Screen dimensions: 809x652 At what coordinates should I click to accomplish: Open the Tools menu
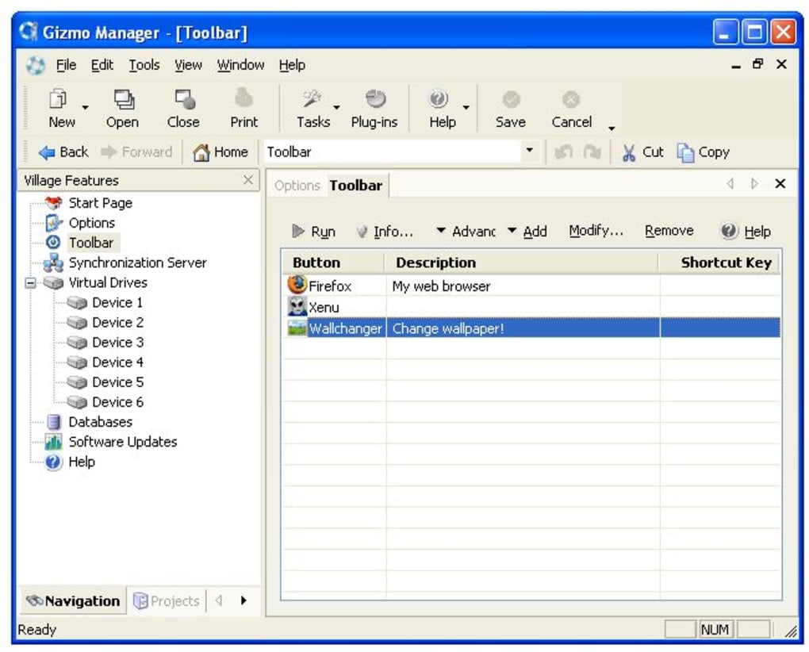[x=144, y=65]
